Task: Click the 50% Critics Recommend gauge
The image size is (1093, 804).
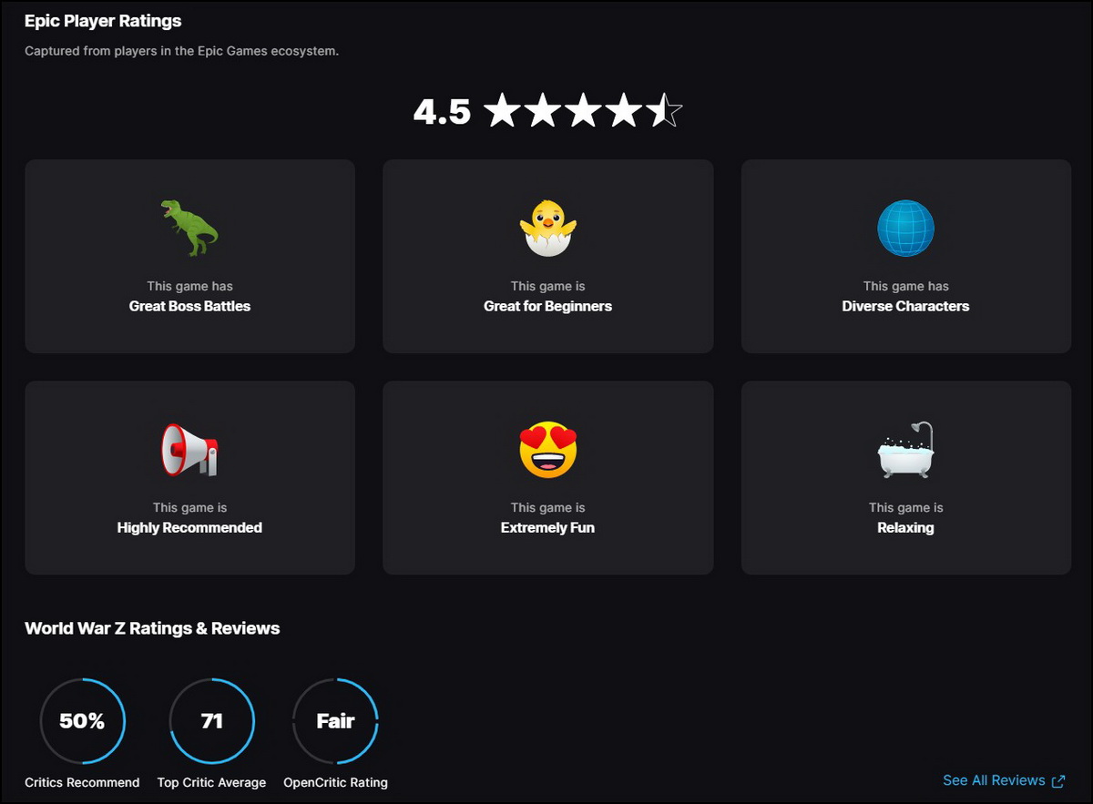Action: tap(82, 721)
